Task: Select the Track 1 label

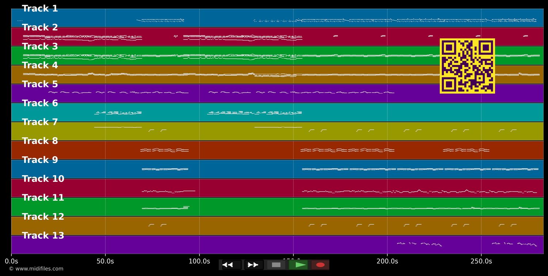Action: [40, 9]
